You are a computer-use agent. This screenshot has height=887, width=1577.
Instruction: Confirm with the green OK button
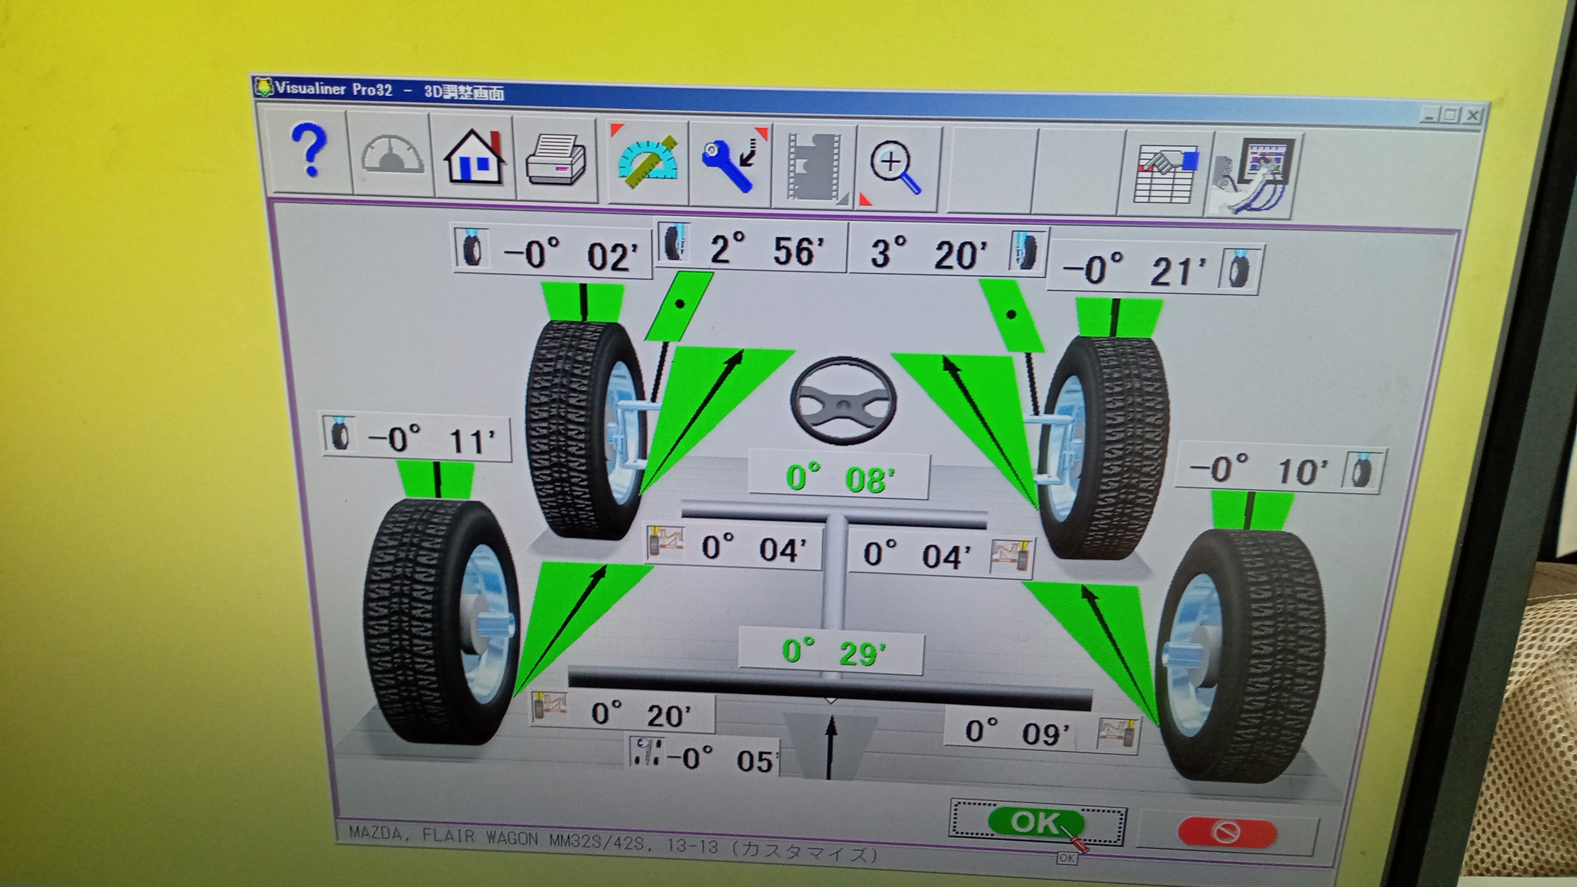tap(1037, 823)
